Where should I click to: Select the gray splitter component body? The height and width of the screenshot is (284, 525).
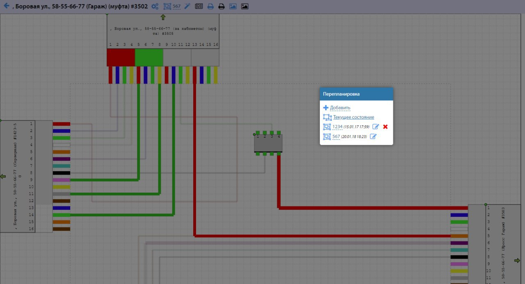[x=268, y=144]
